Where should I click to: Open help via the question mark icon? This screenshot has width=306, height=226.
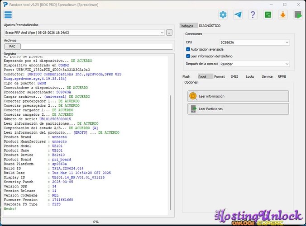click(253, 15)
